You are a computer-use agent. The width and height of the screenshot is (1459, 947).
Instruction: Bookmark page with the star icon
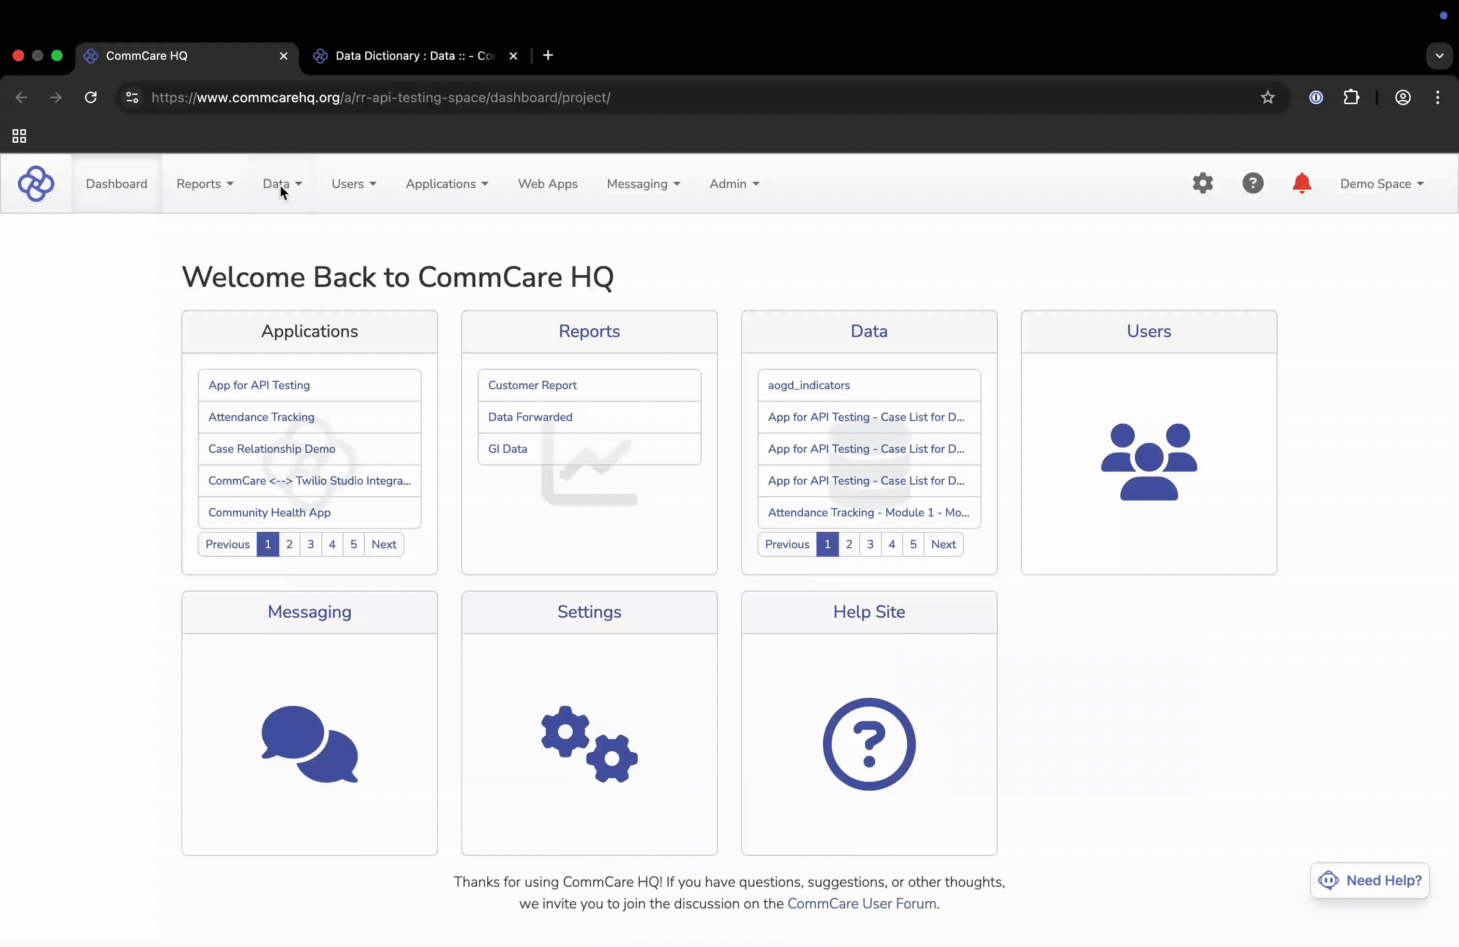1267,97
